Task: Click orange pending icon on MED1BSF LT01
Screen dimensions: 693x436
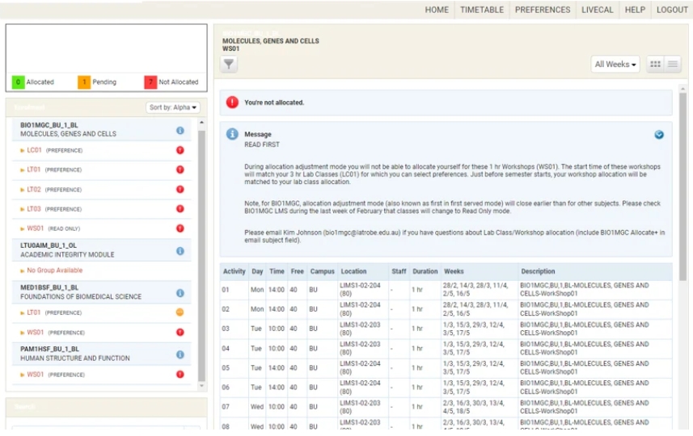Action: tap(180, 312)
